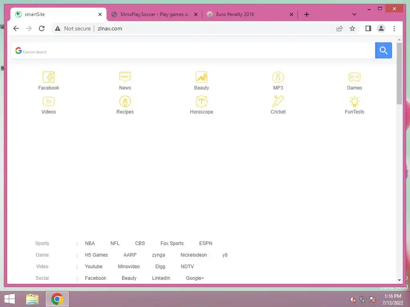Viewport: 410px width, 307px height.
Task: Go back using the browser back arrow
Action: (x=16, y=28)
